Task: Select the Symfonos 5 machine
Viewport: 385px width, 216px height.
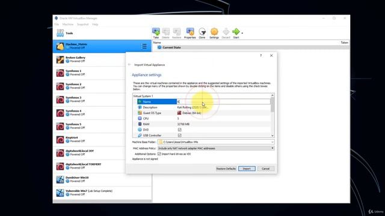Action: 90,126
